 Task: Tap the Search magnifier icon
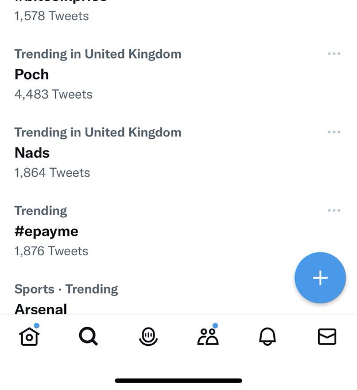coord(88,336)
